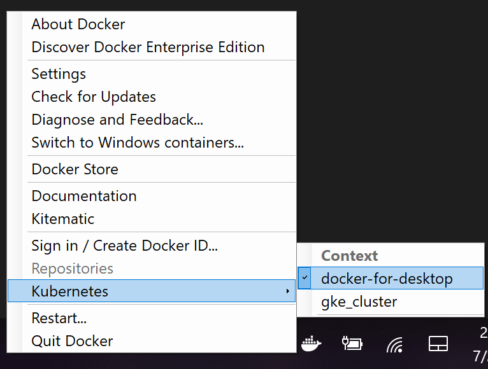Choose Check for Updates
The height and width of the screenshot is (369, 488).
pos(94,97)
